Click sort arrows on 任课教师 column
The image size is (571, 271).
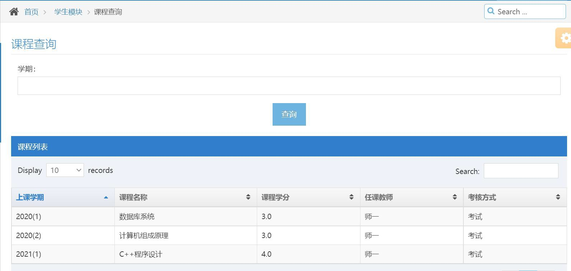coord(455,197)
